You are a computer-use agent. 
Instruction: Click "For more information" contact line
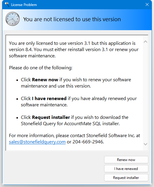pos(75,136)
